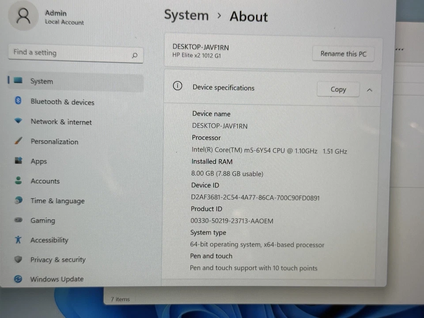The height and width of the screenshot is (318, 424).
Task: Click the 7 items status in background window
Action: tap(120, 299)
